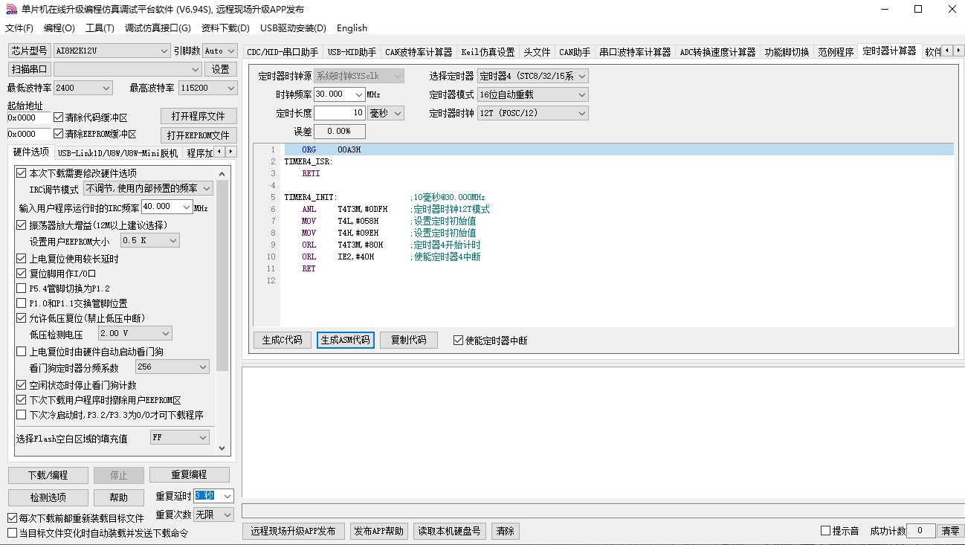Click 远程现场升级APP发布 button
The width and height of the screenshot is (965, 545).
click(293, 531)
